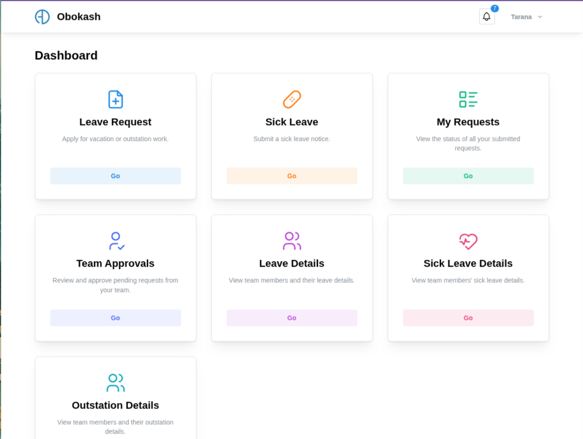Click the Outstation Details users icon

116,383
